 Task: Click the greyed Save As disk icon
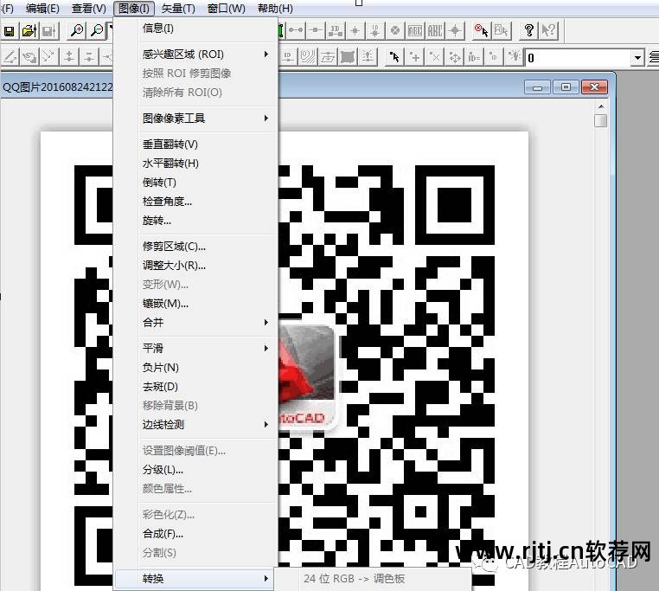[49, 30]
